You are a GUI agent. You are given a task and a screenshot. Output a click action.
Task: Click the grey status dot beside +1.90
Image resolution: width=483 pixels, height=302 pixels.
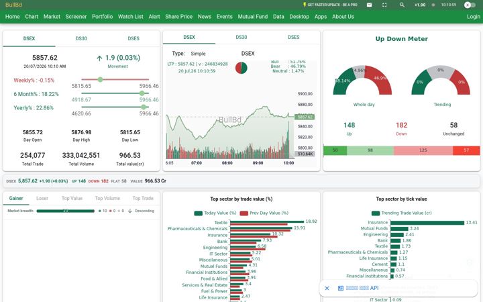433,5
